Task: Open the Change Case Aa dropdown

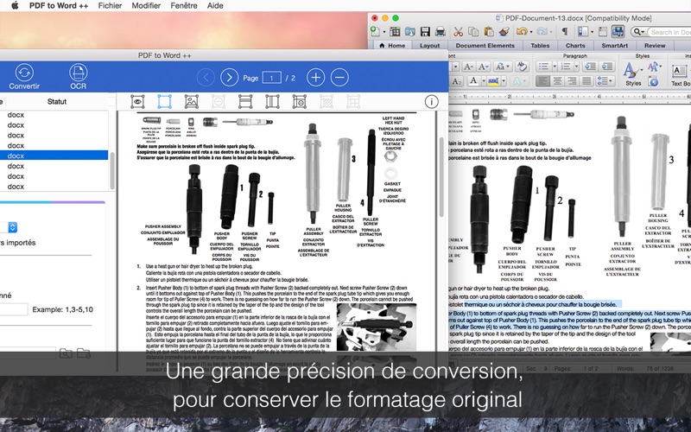Action: (x=502, y=67)
